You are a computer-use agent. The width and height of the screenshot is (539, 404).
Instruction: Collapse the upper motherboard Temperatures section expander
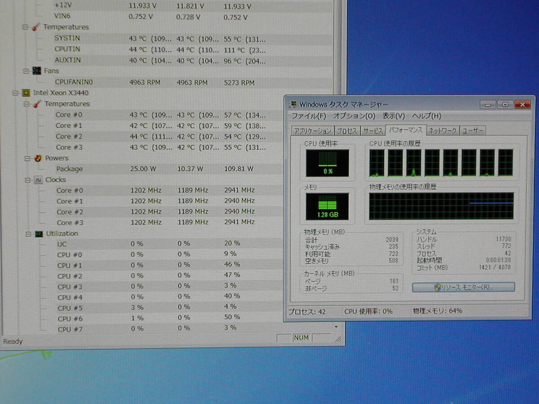25,27
